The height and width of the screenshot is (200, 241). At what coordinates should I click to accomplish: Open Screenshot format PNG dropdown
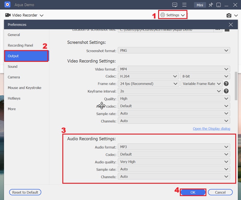coord(174,50)
